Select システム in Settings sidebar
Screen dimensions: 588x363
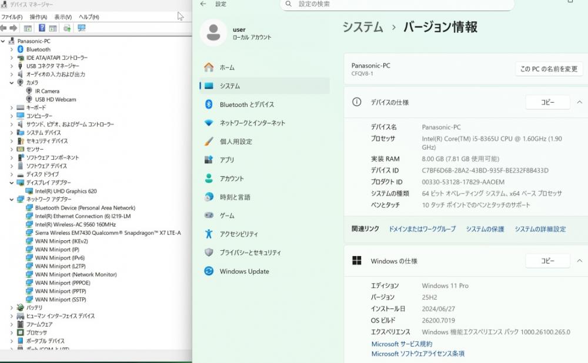(x=265, y=86)
